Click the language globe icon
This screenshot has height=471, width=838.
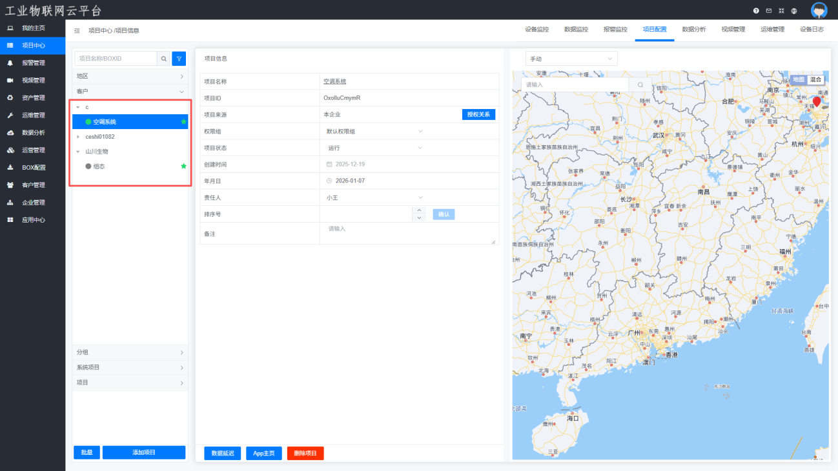tap(793, 11)
